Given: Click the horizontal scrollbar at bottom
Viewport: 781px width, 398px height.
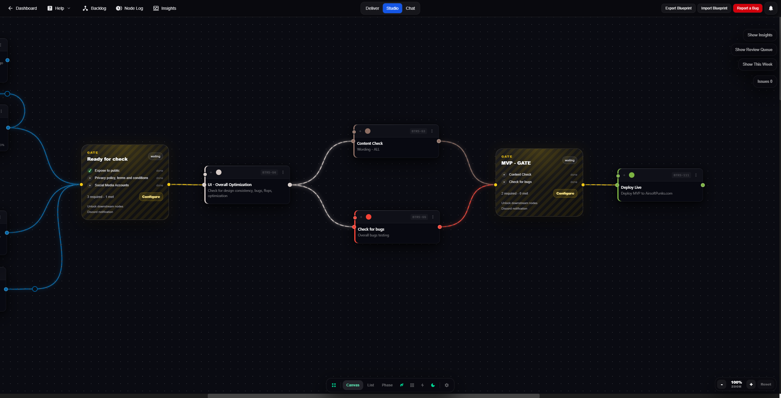Looking at the screenshot, I should 374,396.
